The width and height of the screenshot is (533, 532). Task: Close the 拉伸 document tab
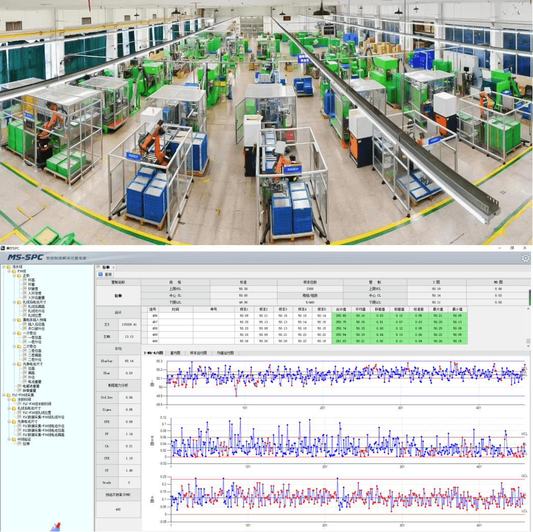pos(114,267)
